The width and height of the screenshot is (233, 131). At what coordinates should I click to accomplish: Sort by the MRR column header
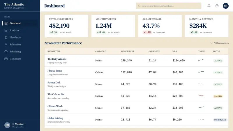point(174,51)
